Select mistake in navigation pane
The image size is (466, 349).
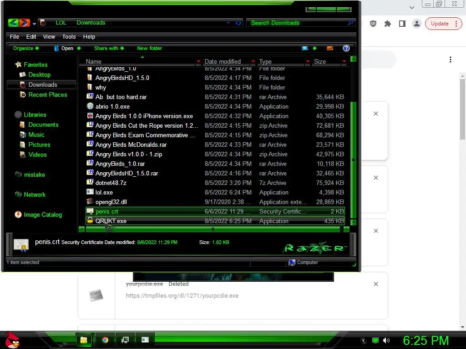pyautogui.click(x=34, y=174)
